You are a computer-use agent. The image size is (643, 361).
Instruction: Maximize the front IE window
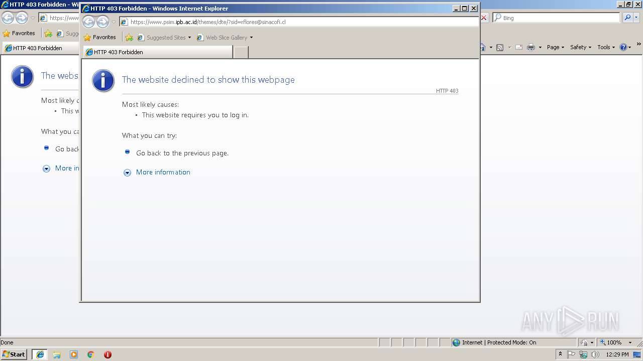point(465,8)
